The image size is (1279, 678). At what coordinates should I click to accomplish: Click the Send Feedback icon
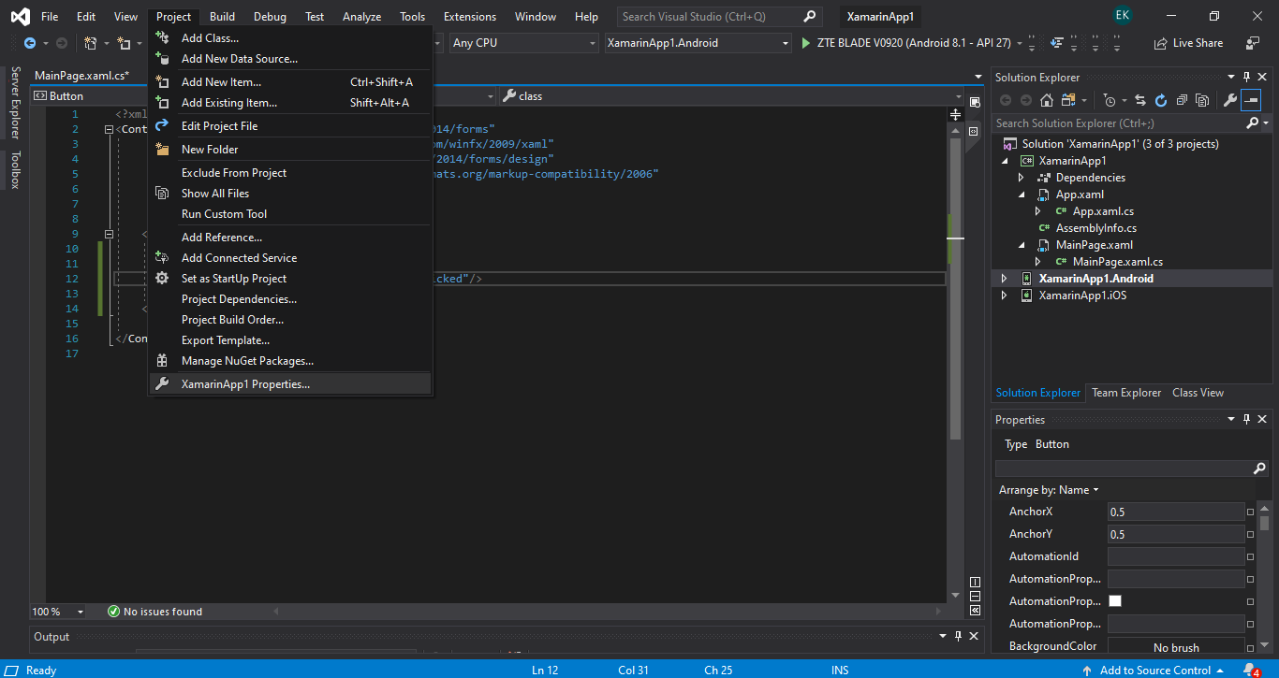point(1253,43)
